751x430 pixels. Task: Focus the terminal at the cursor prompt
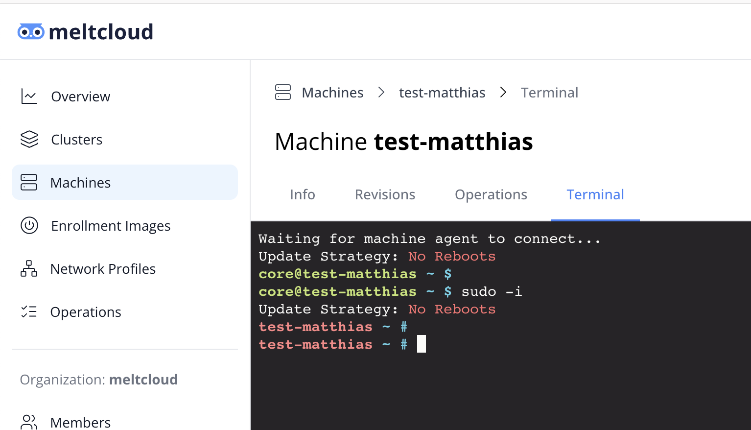point(422,344)
